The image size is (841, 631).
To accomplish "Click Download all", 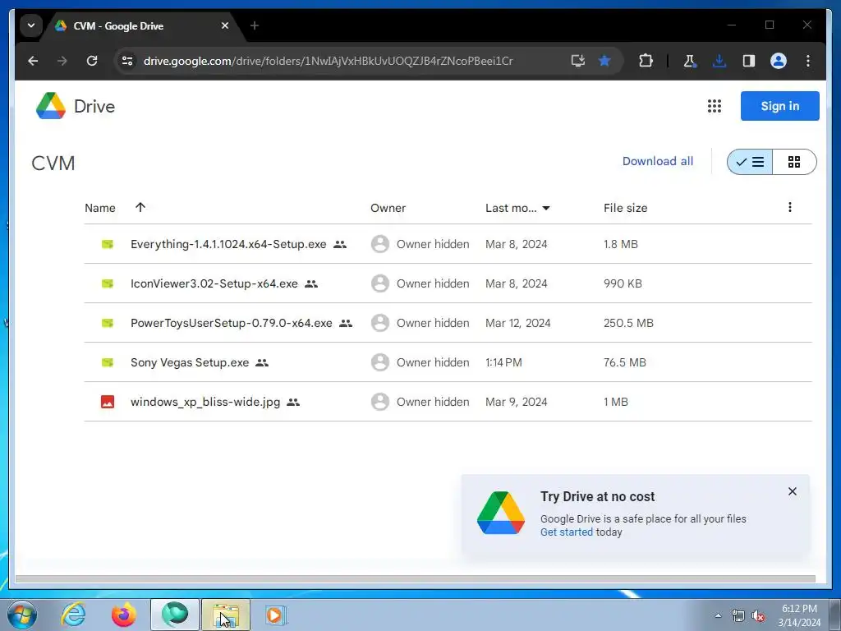I will [x=658, y=161].
